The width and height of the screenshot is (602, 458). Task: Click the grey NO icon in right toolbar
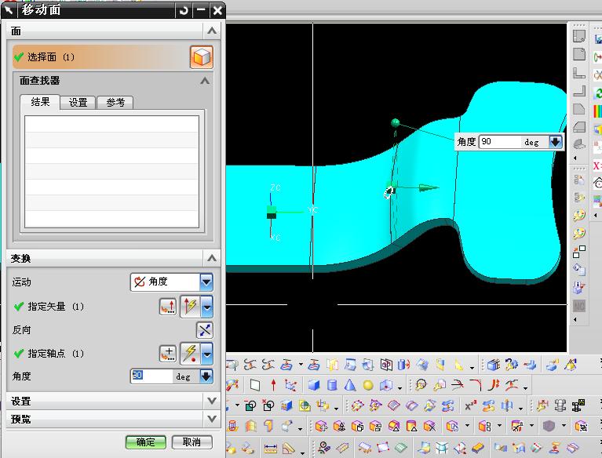tap(579, 306)
